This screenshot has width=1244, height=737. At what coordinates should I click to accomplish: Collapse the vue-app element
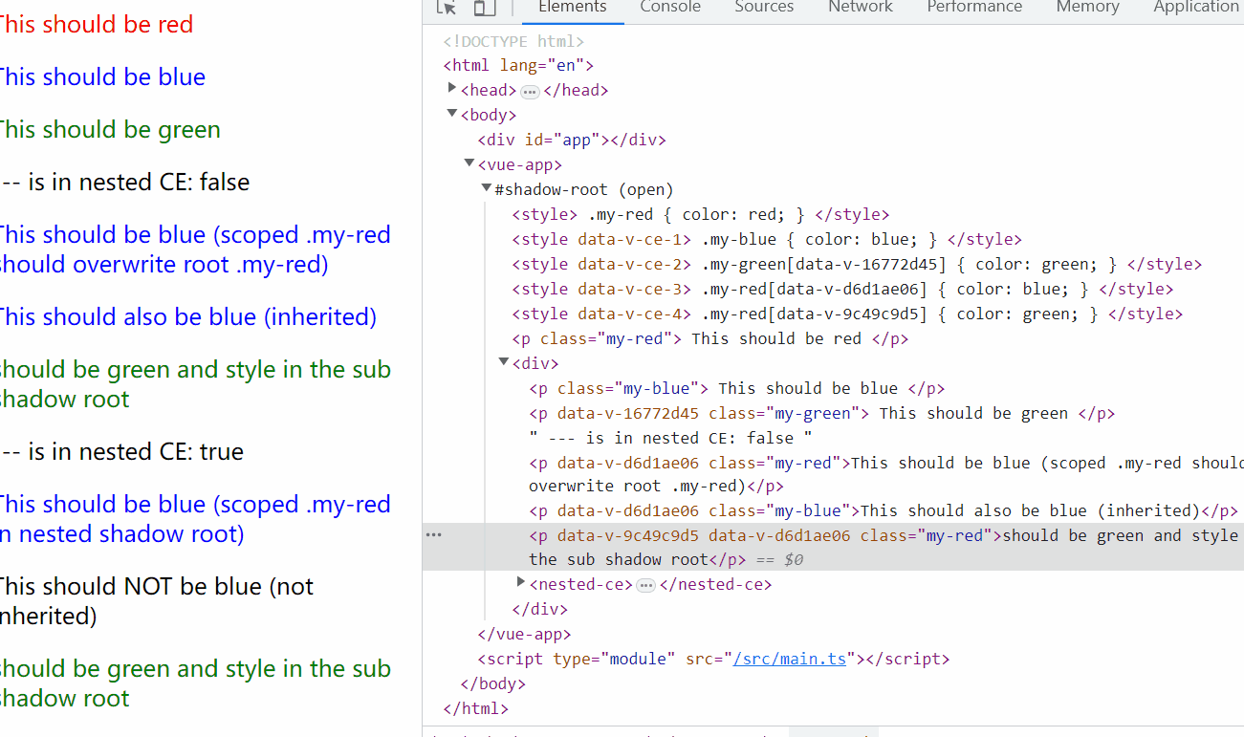click(x=469, y=163)
